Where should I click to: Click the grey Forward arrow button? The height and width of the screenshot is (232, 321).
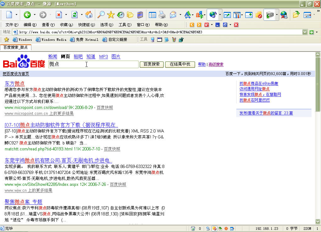tap(43, 15)
